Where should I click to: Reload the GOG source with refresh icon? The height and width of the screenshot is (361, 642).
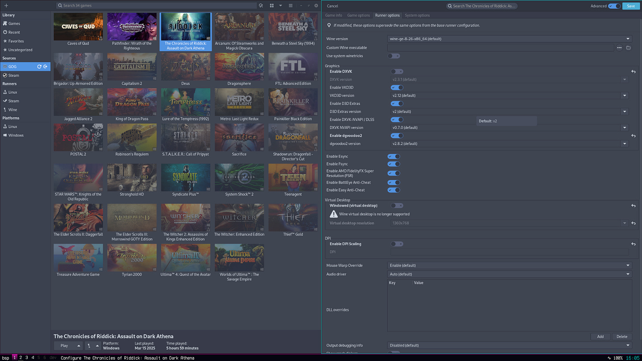click(39, 66)
